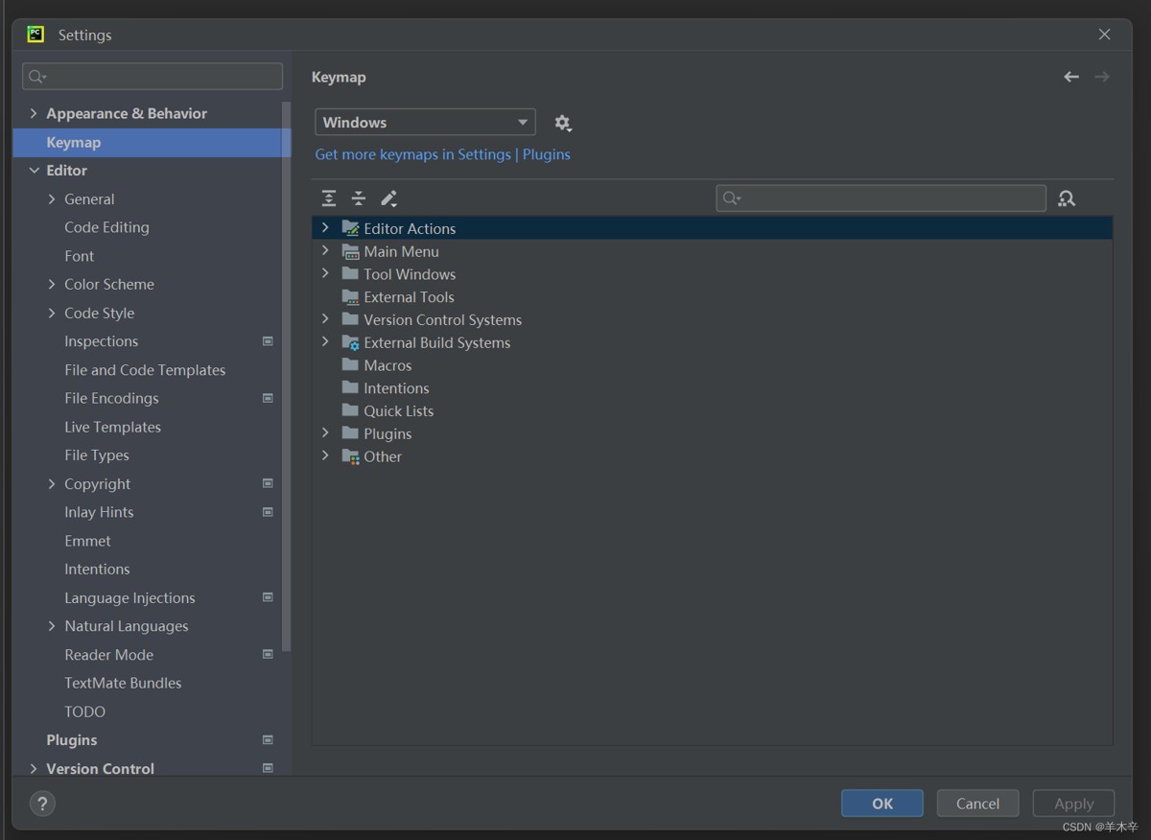Select Code Editing in the settings sidebar
This screenshot has width=1151, height=840.
pyautogui.click(x=106, y=227)
